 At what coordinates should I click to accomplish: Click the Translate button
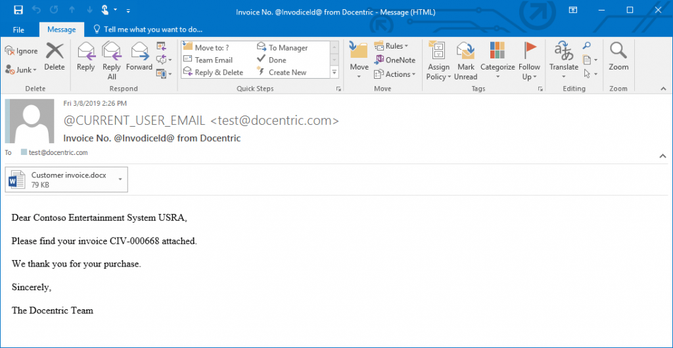(x=564, y=60)
